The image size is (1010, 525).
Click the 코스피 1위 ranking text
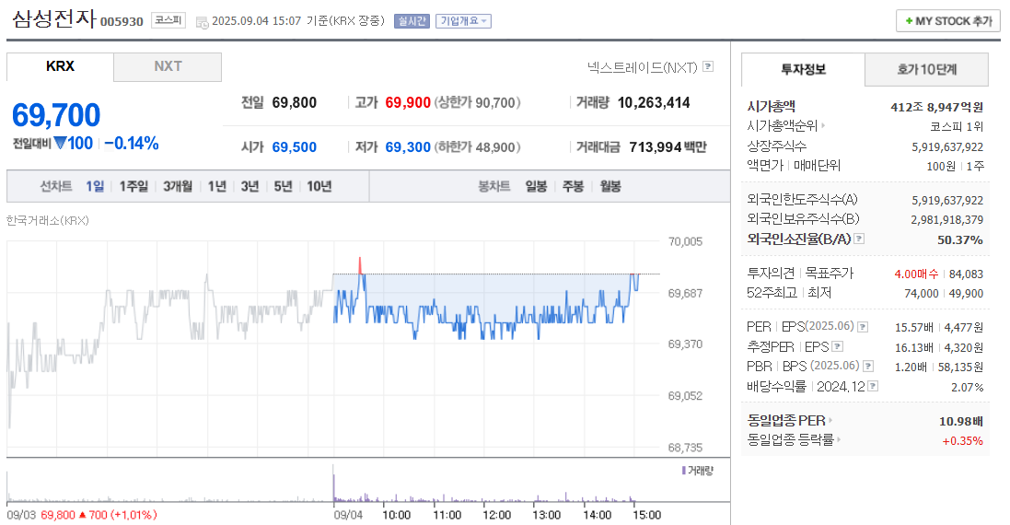click(x=957, y=127)
